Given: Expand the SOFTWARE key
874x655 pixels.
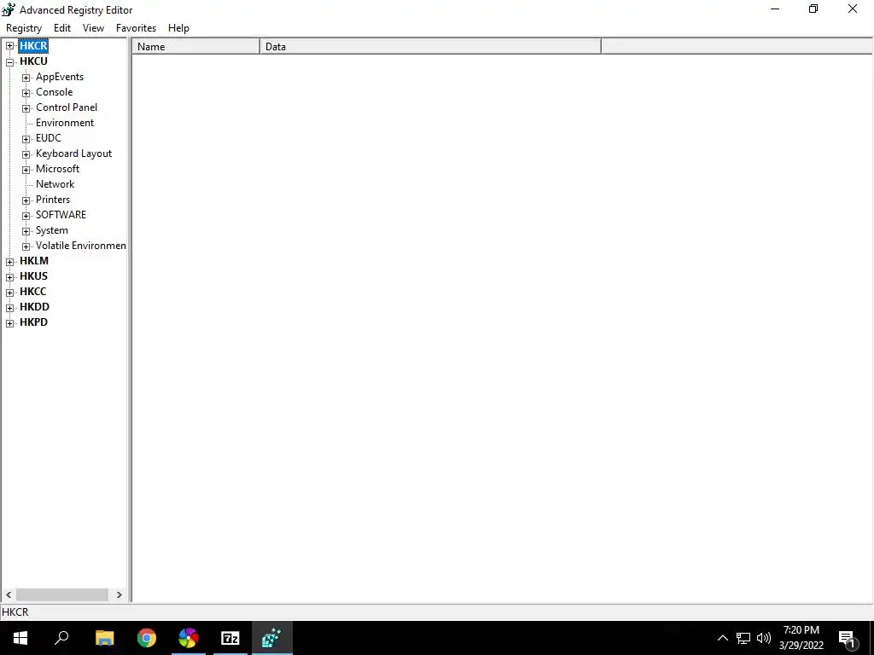Looking at the screenshot, I should [x=26, y=216].
